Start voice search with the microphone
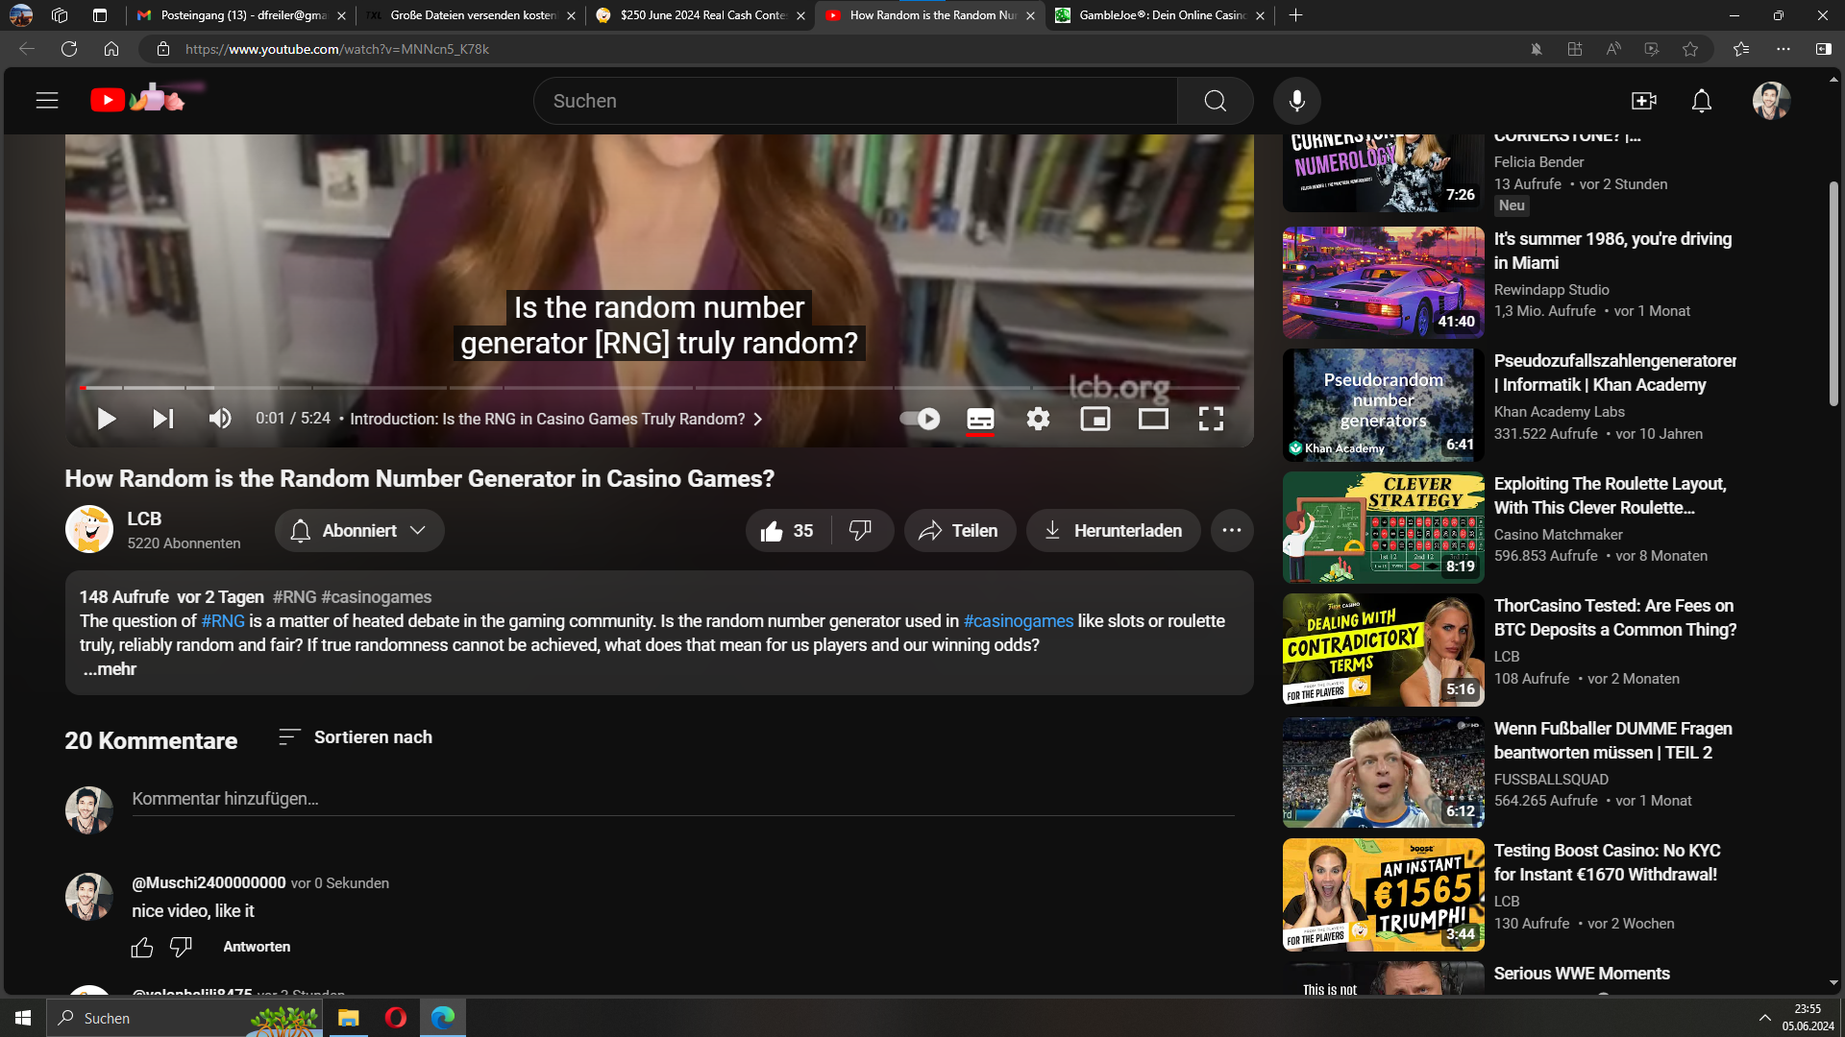Image resolution: width=1845 pixels, height=1037 pixels. tap(1296, 101)
